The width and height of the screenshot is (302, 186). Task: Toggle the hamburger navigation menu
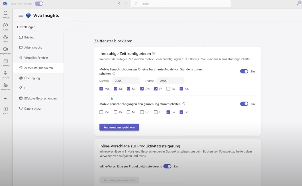[21, 15]
